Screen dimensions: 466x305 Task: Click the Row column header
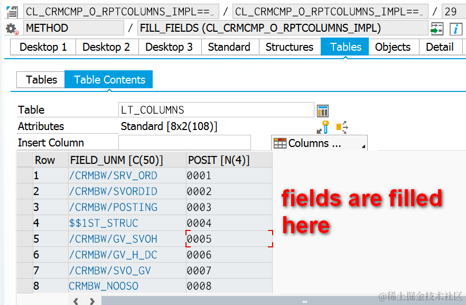click(x=51, y=160)
